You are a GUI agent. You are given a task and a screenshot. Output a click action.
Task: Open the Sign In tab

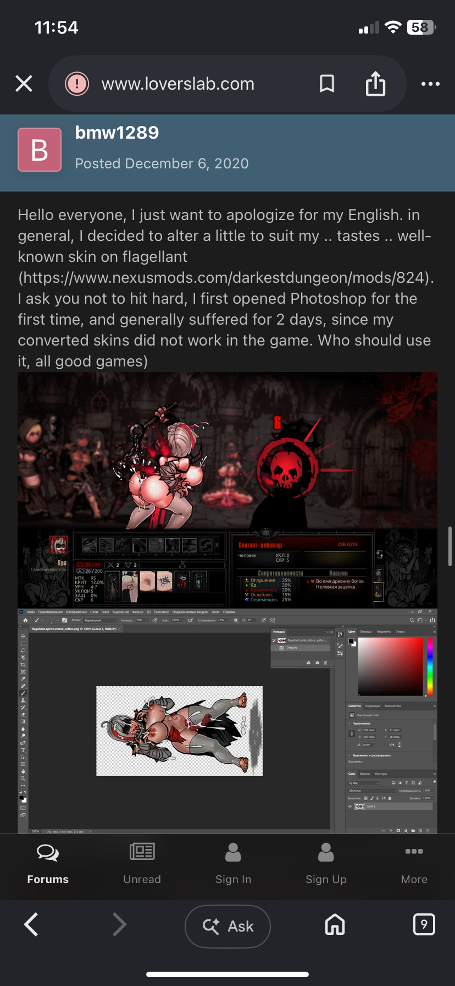[x=233, y=863]
